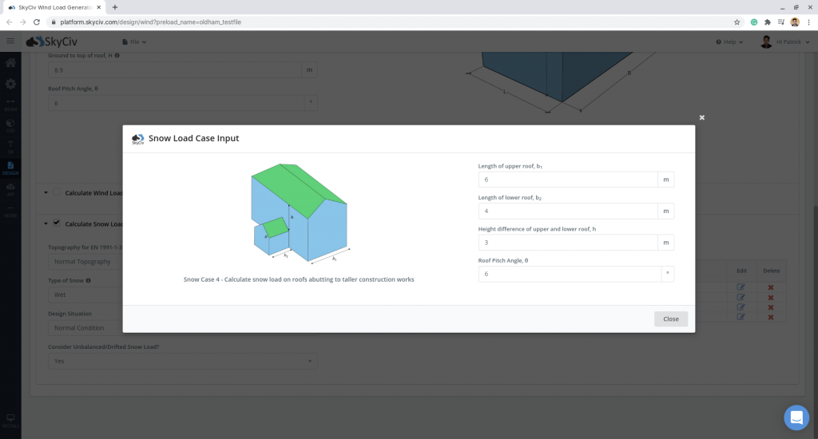The height and width of the screenshot is (439, 818).
Task: Open the hamburger sidebar menu
Action: click(10, 42)
